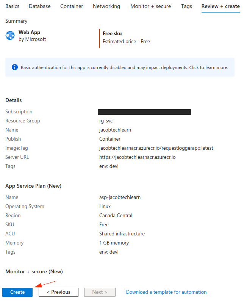Image resolution: width=244 pixels, height=301 pixels.
Task: Click the basic authentication warning banner
Action: pyautogui.click(x=124, y=67)
